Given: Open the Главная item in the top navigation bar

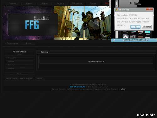Looking at the screenshot, I should point(13,3).
